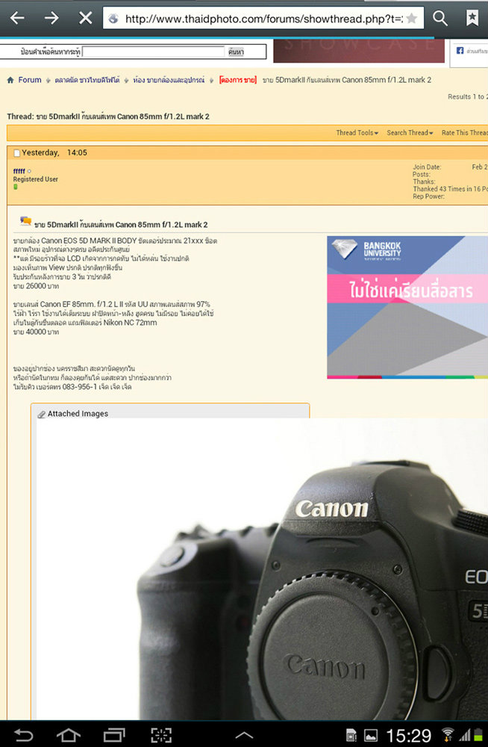The height and width of the screenshot is (747, 488).
Task: Click thread title link after Thread:
Action: click(x=122, y=117)
